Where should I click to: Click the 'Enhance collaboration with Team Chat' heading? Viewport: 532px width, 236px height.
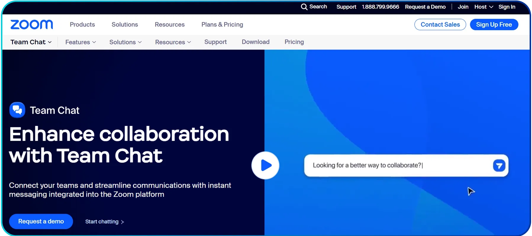click(x=119, y=145)
